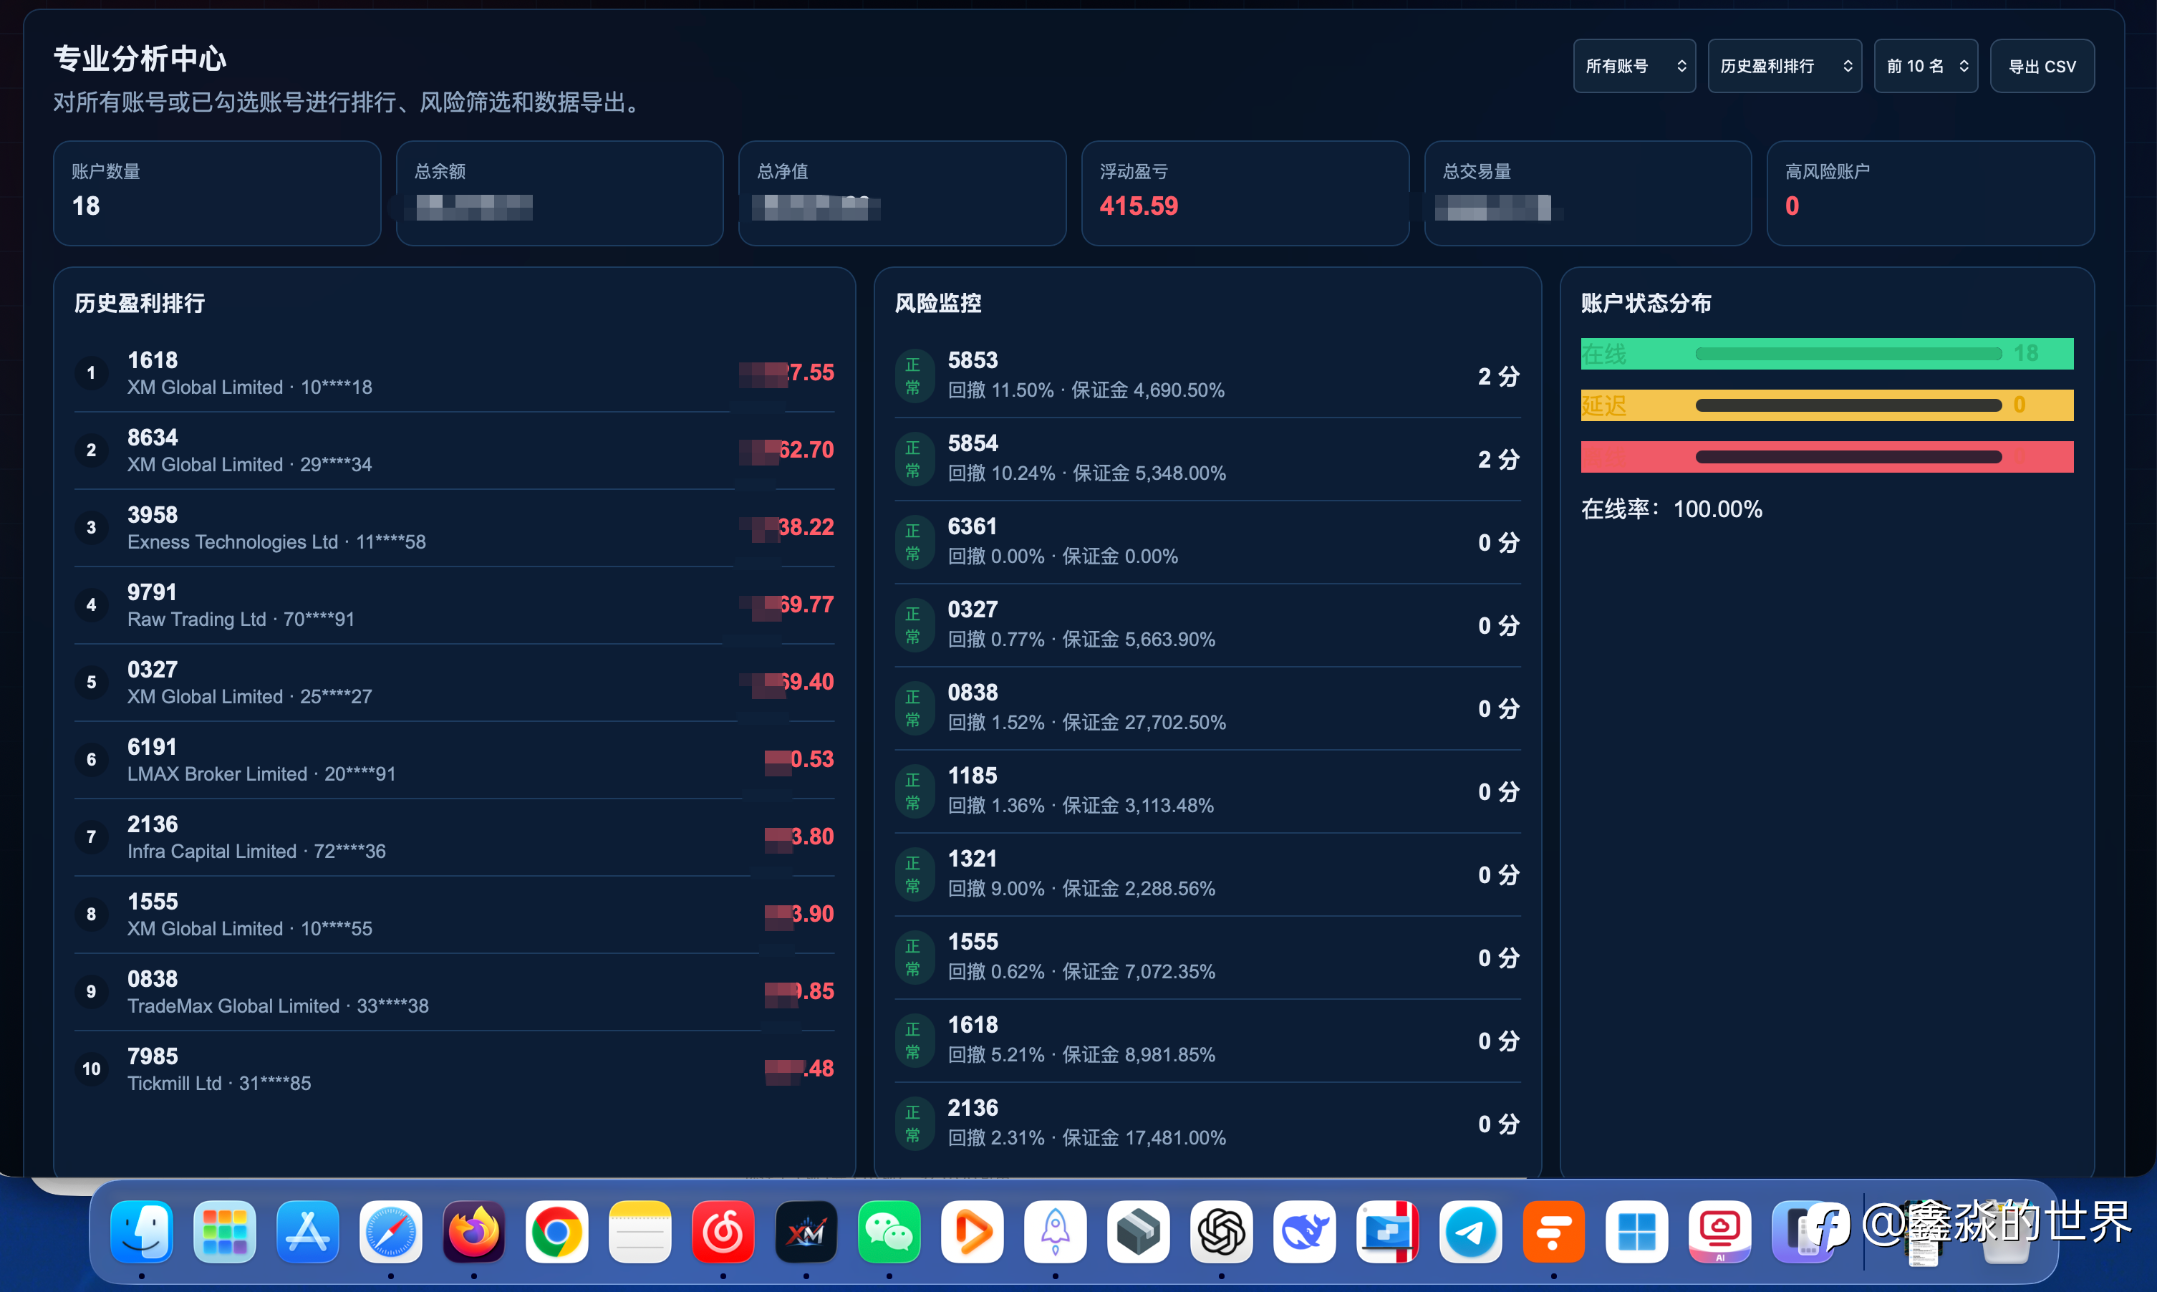Launch the Windows logo app in dock
The height and width of the screenshot is (1292, 2157).
[1637, 1231]
